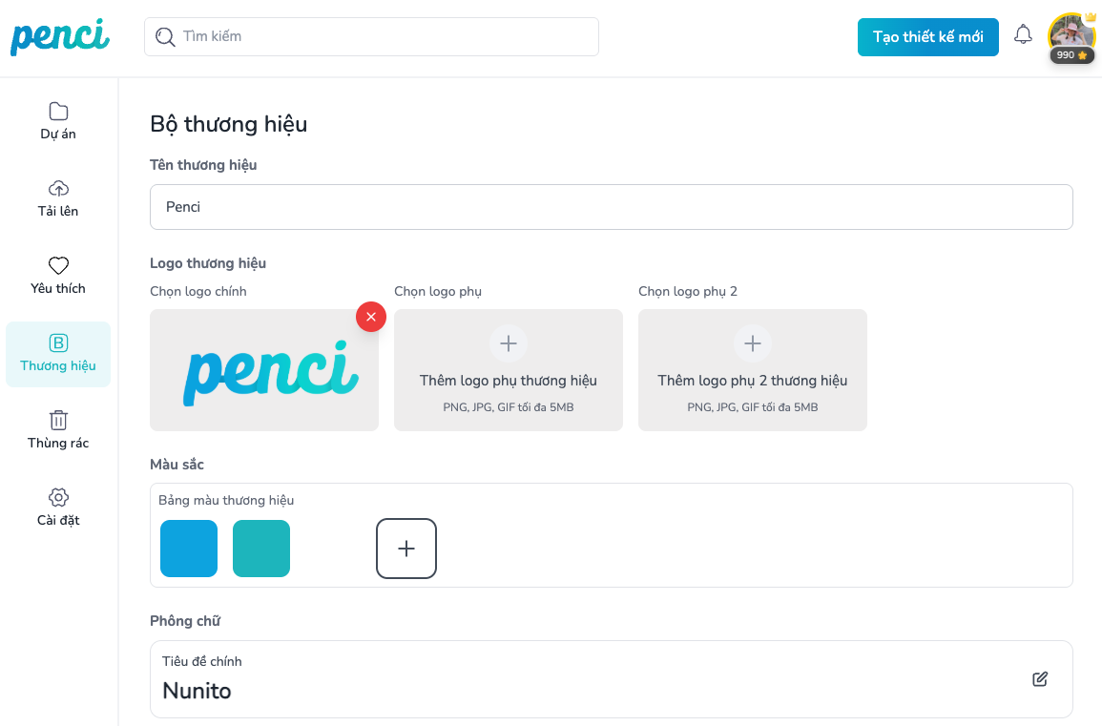Screen dimensions: 1102x726
Task: Remove the main logo with red X
Action: point(371,317)
